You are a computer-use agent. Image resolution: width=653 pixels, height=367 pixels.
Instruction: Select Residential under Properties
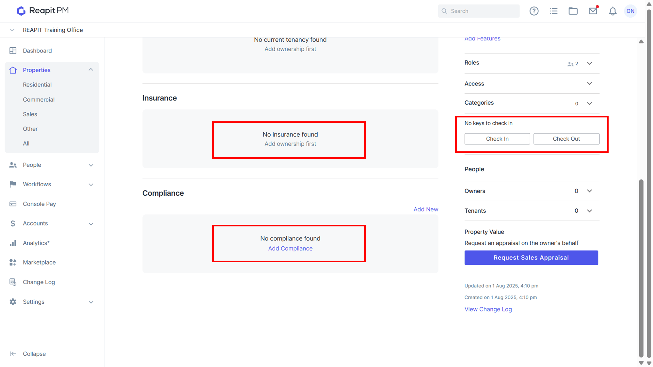click(37, 85)
